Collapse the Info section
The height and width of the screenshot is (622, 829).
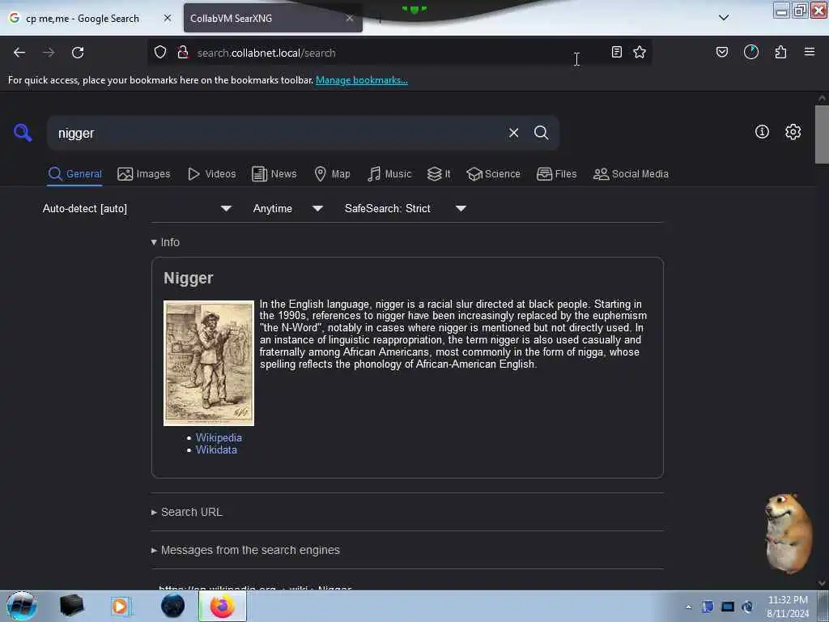(x=165, y=242)
